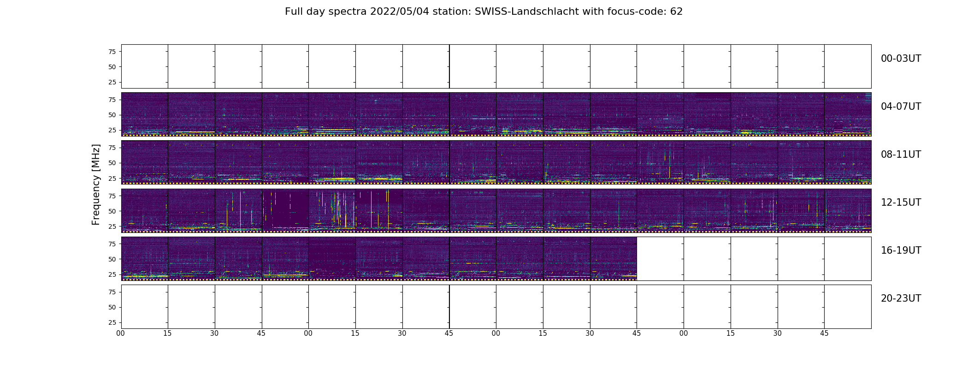The height and width of the screenshot is (369, 968).
Task: Select the dark fourth panel in the 12-15UT row
Action: pos(285,210)
